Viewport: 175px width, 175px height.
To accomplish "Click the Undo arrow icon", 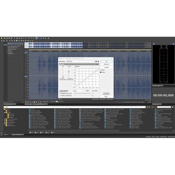I will click(x=29, y=38).
